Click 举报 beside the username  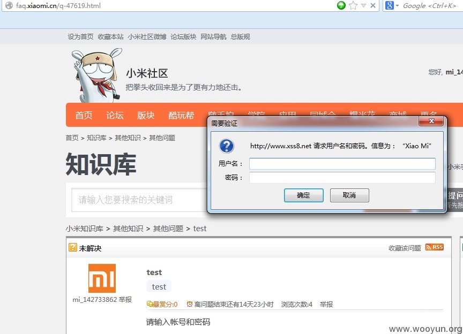tap(125, 300)
